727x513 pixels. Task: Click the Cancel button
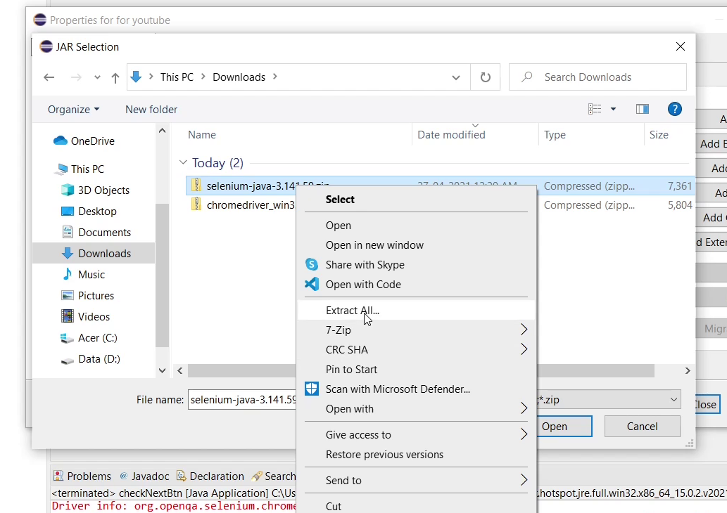[x=642, y=426]
